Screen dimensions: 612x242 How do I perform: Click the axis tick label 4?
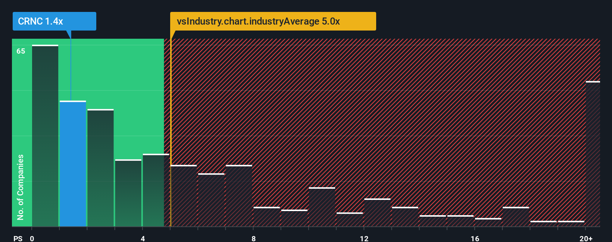coord(143,238)
